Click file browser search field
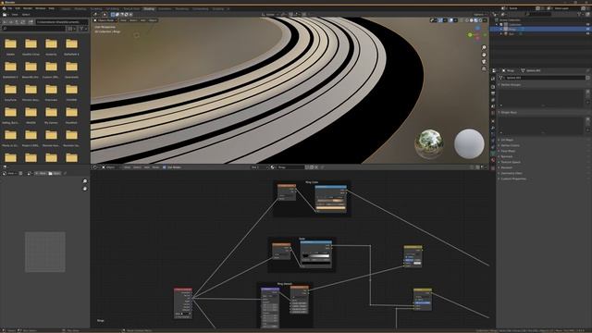This screenshot has width=592, height=333. [34, 29]
